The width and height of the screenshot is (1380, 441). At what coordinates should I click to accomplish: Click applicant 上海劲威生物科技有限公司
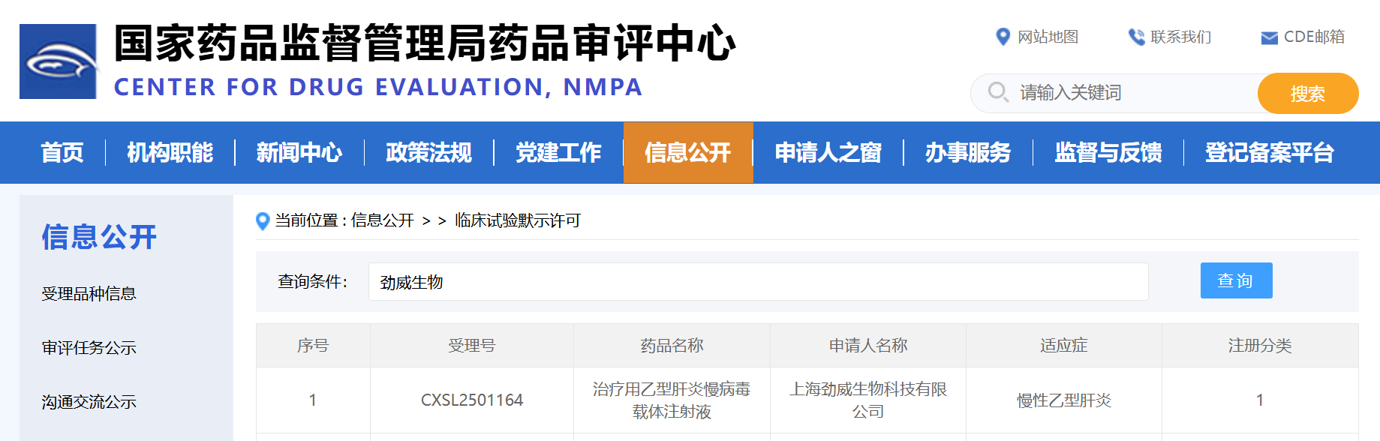pos(868,400)
